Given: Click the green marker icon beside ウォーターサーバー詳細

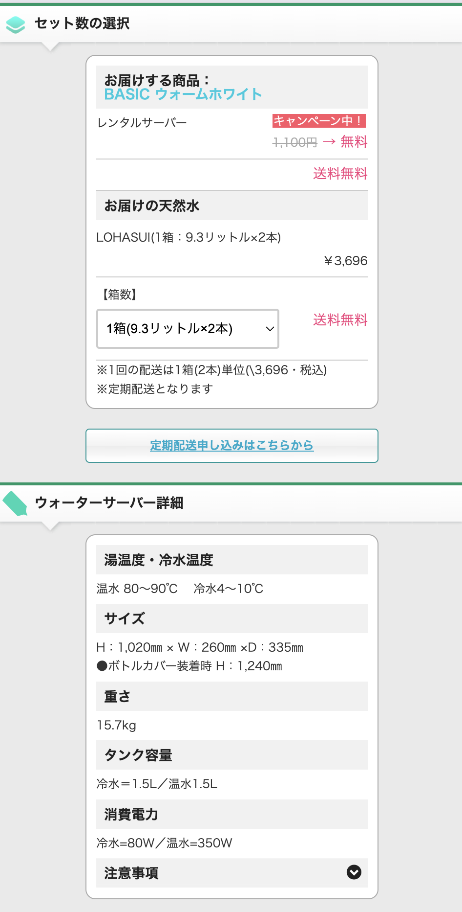Looking at the screenshot, I should click(x=15, y=503).
